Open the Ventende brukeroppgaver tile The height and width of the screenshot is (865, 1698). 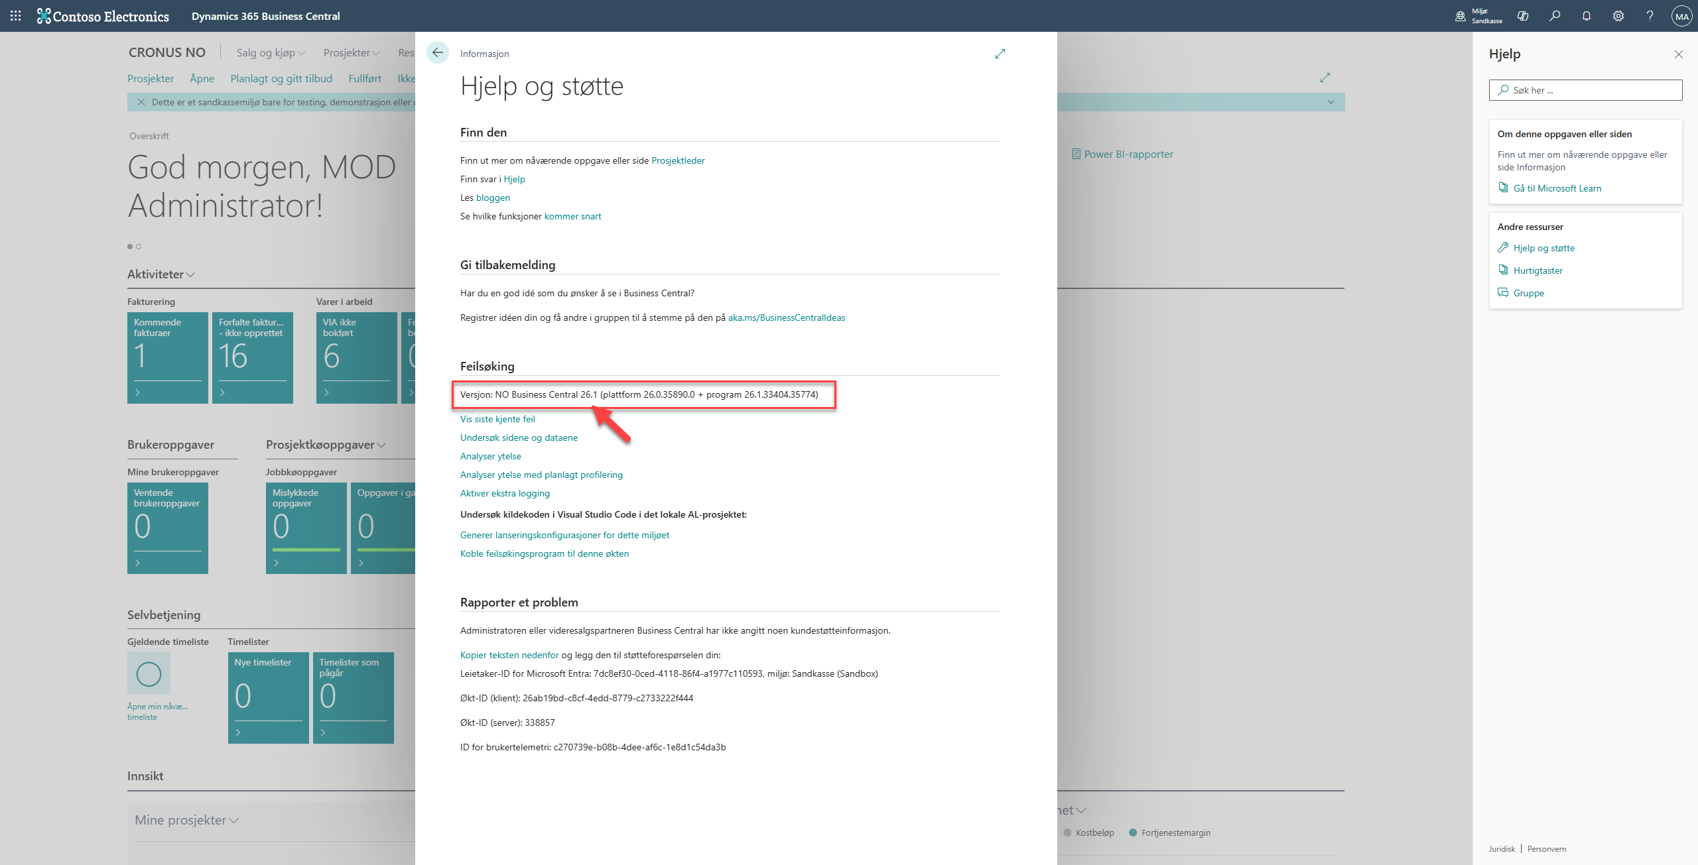click(x=168, y=528)
